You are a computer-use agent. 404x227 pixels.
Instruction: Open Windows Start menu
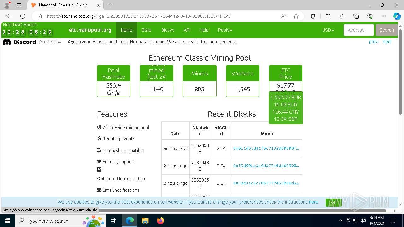[x=7, y=221]
